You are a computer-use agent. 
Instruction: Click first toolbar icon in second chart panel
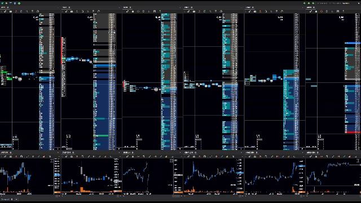[x=67, y=156]
